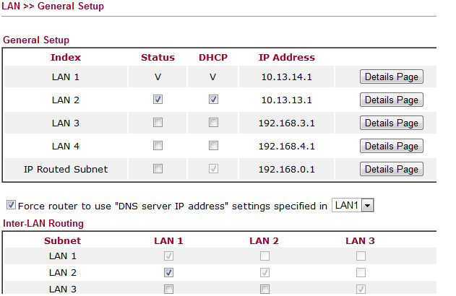
Task: Disable DHCP for LAN 2
Action: pos(213,100)
